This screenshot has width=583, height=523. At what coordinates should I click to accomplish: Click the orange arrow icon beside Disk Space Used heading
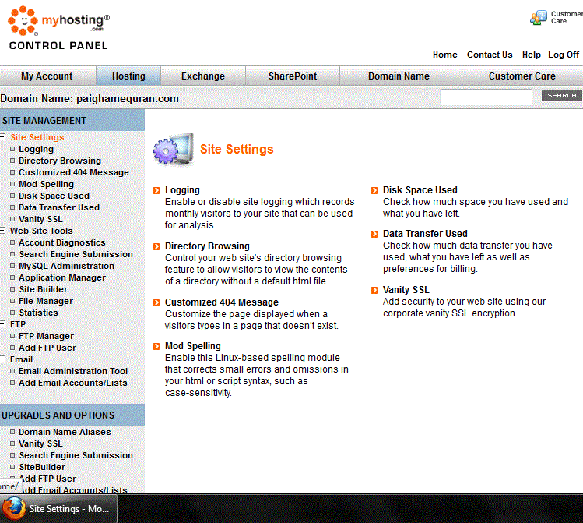tap(375, 190)
